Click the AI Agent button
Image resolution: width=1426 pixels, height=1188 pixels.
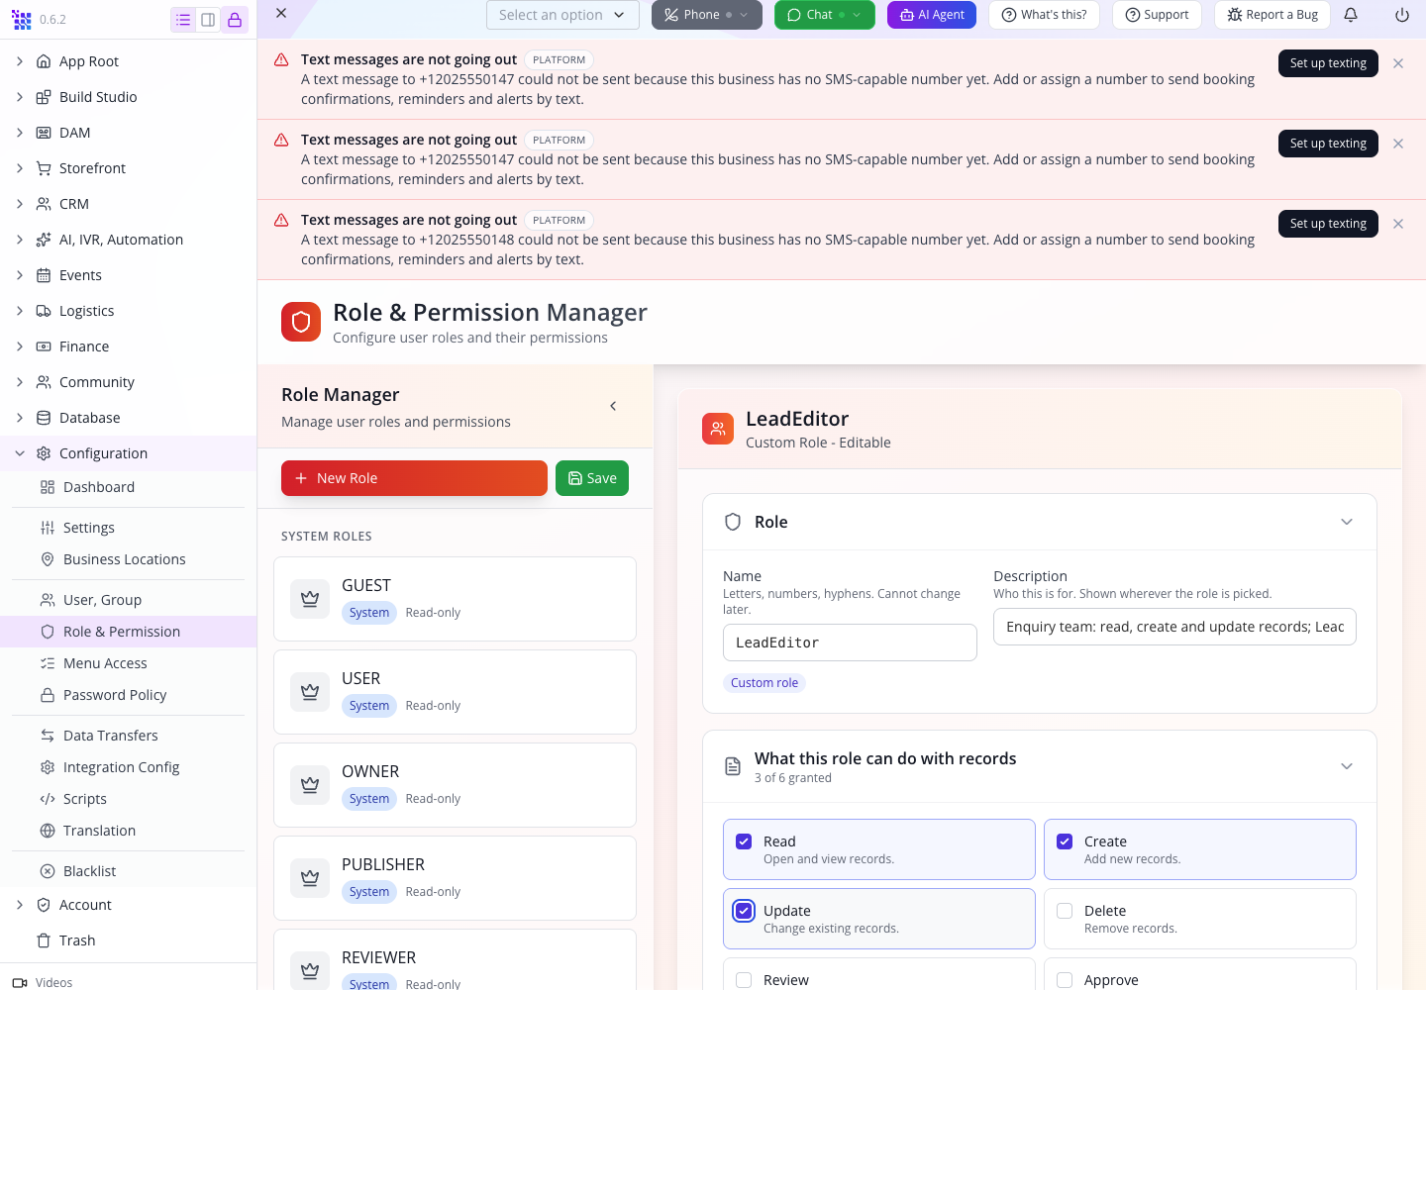pos(932,15)
